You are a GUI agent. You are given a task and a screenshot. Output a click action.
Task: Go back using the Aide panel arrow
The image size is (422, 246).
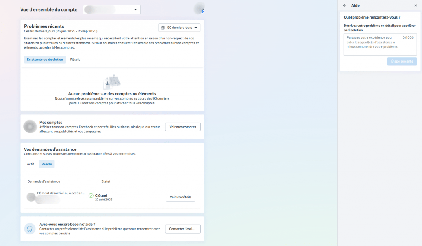click(345, 5)
